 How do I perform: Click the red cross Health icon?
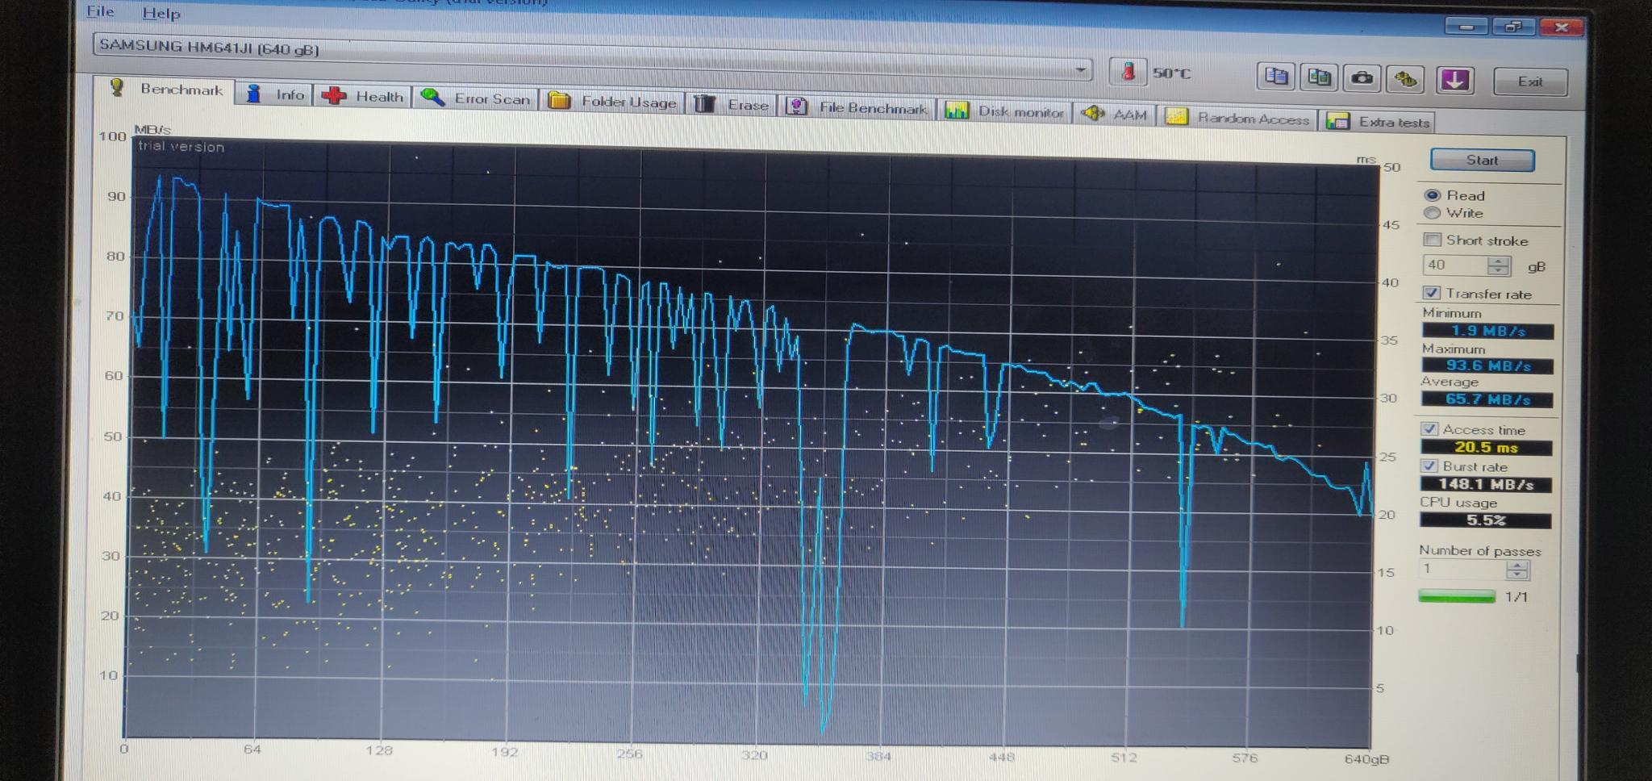pos(333,96)
